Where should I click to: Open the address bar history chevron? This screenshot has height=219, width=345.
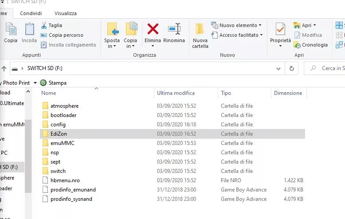pos(278,69)
